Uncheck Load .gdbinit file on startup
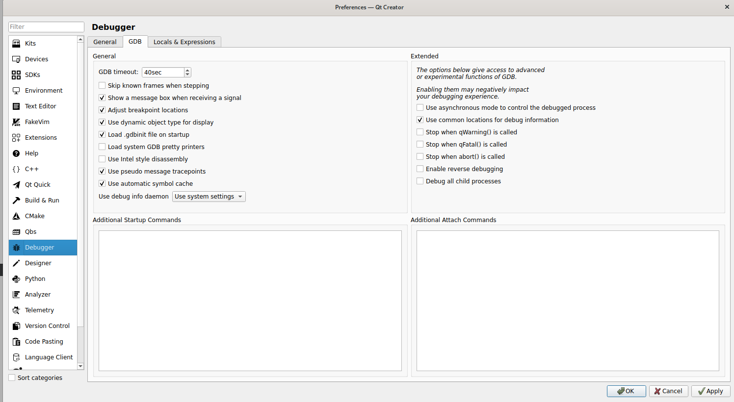The image size is (734, 402). pos(102,135)
